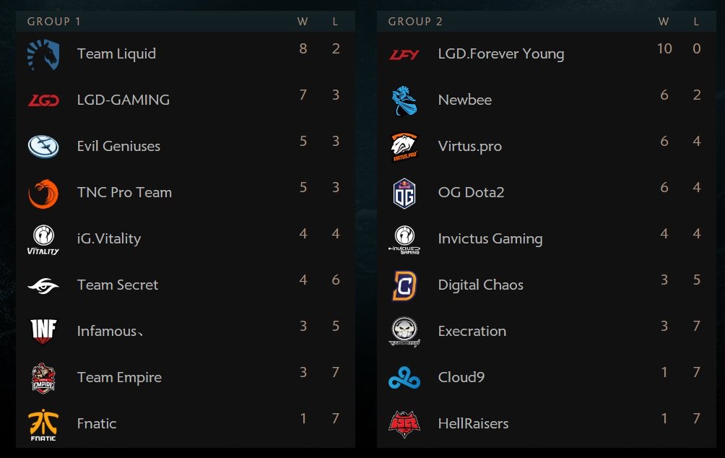
Task: Click the Fnatic orange logo
Action: point(43,425)
